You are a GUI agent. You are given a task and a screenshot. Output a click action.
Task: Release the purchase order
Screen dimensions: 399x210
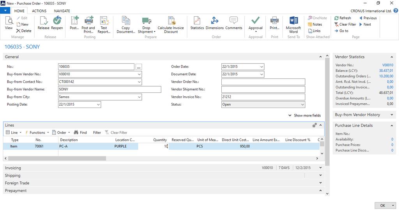tap(44, 23)
